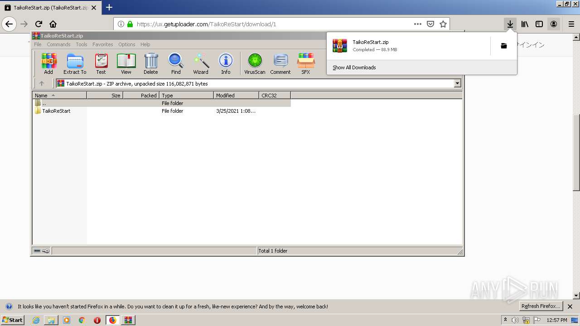Reload the current Firefox page
The image size is (580, 326).
point(39,24)
